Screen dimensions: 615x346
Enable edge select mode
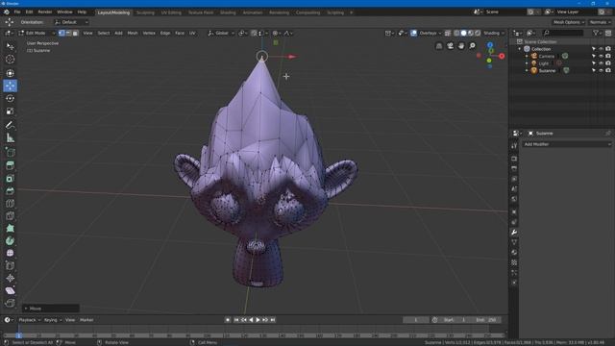pos(68,33)
